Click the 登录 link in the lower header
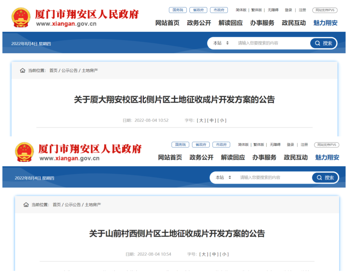The image size is (348, 273). tap(290, 145)
